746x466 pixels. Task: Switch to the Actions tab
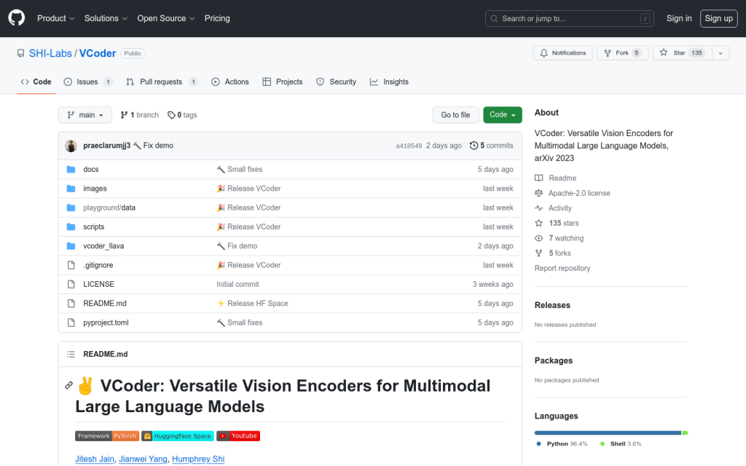230,82
